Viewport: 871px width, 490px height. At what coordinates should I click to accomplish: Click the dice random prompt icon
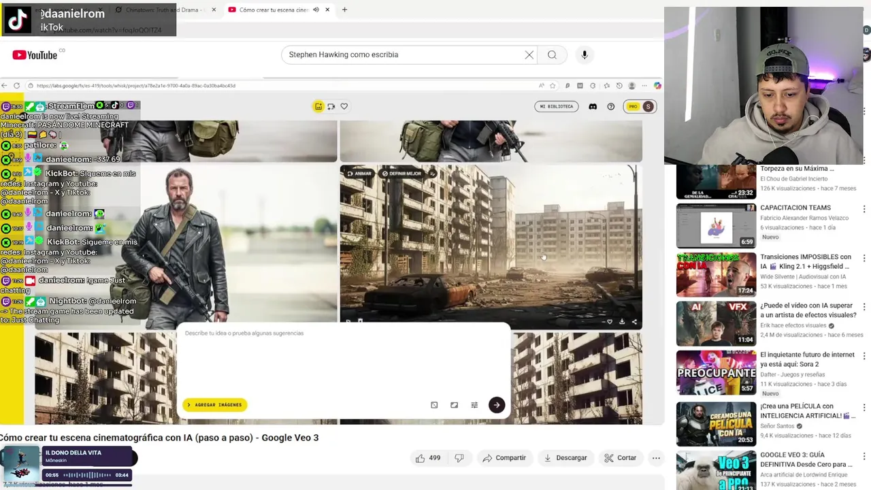click(434, 405)
